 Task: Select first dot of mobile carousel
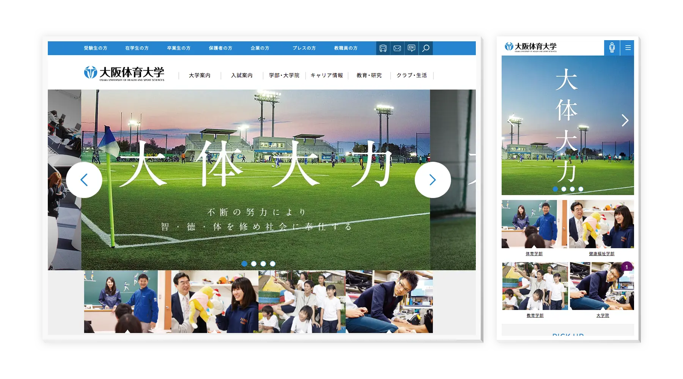pos(555,189)
